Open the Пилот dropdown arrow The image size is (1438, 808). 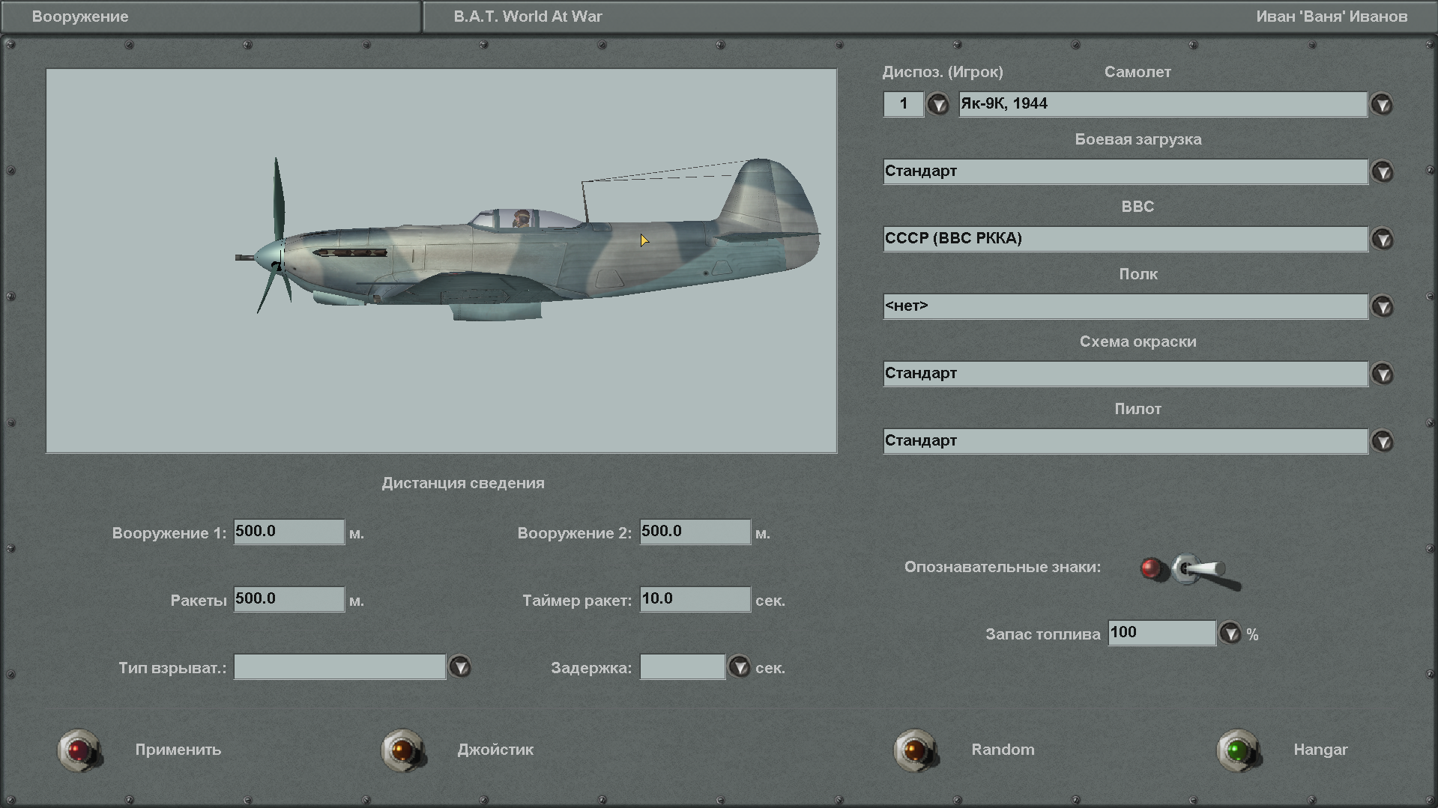pyautogui.click(x=1382, y=441)
